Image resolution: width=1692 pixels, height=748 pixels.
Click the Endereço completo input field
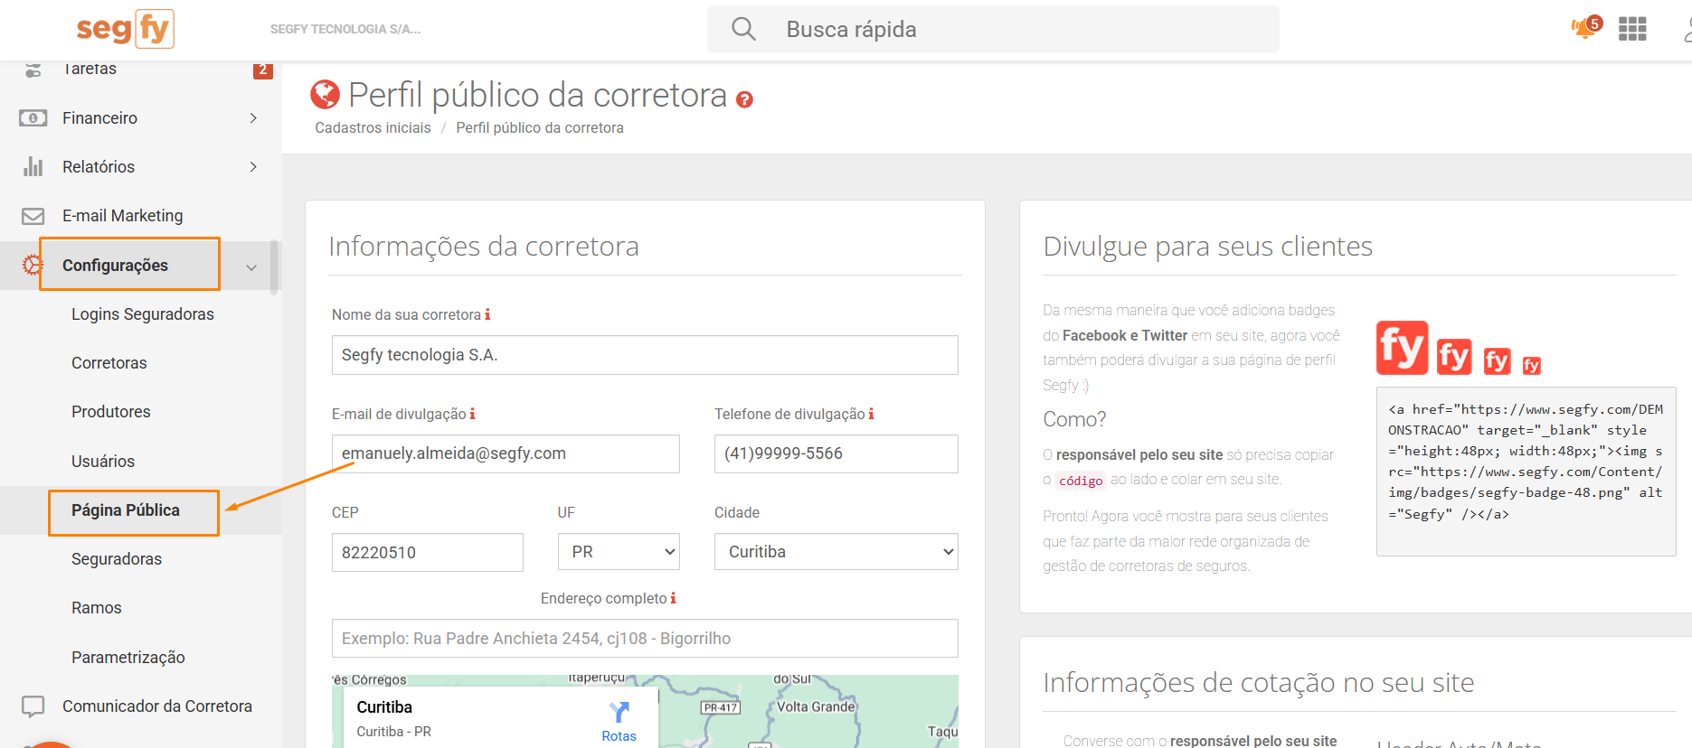coord(645,639)
